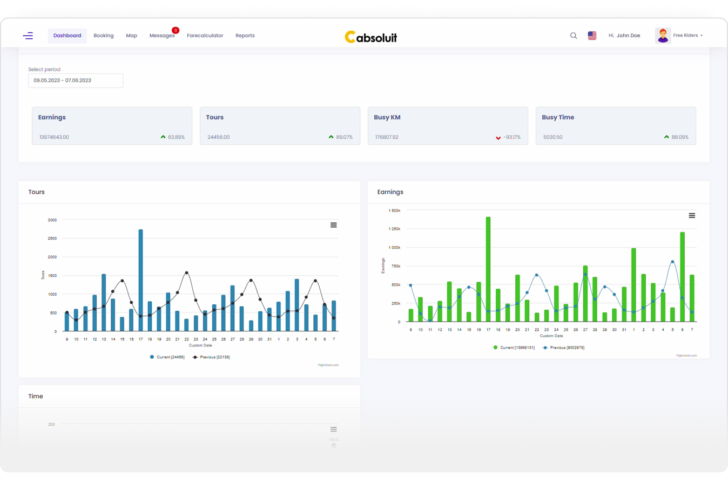Screen dimensions: 728x484
Task: Click the red Messages notification badge
Action: (x=176, y=31)
